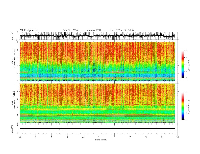
Task: Click the -5 tick on lower color bar
Action: (x=186, y=106)
